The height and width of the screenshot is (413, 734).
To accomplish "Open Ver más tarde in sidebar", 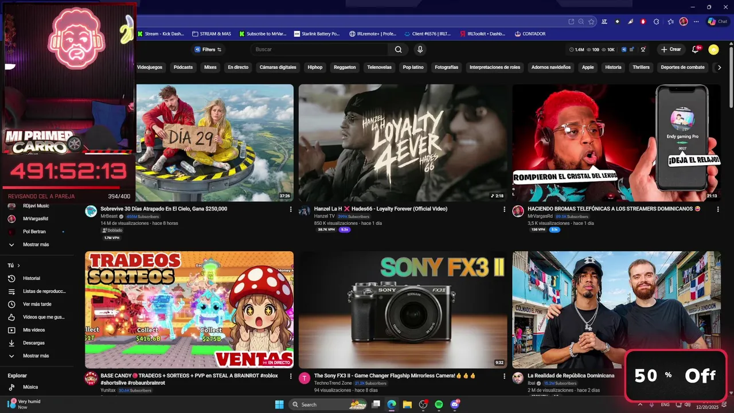I will [x=37, y=304].
